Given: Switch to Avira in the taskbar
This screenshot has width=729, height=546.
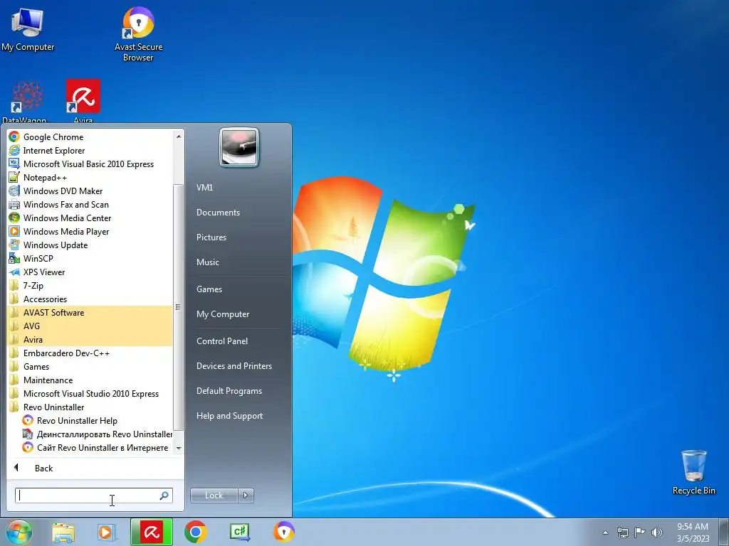Looking at the screenshot, I should point(152,532).
